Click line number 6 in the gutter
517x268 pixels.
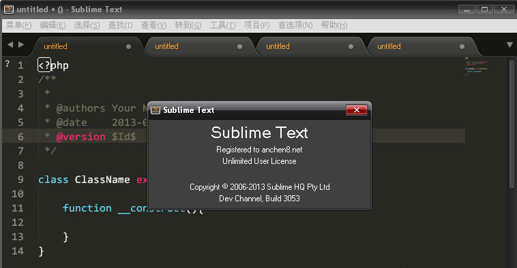pyautogui.click(x=20, y=137)
